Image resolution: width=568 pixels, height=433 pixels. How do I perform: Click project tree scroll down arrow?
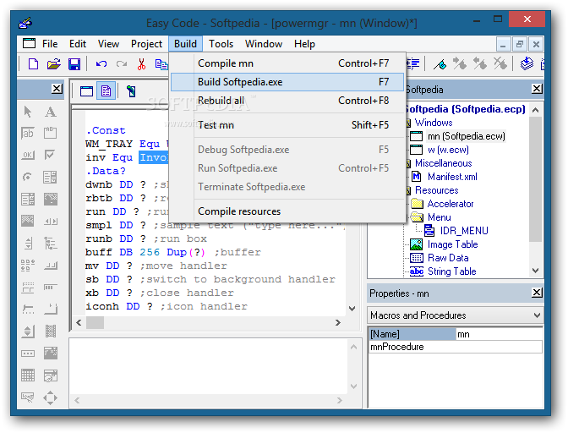pos(535,271)
